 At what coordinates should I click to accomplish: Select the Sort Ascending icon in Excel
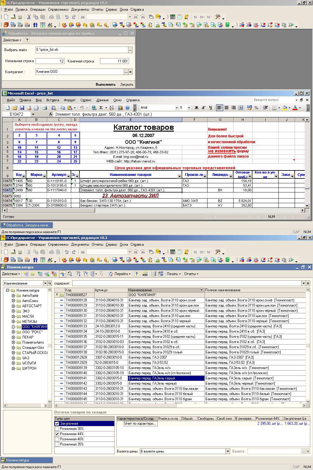tap(112, 107)
